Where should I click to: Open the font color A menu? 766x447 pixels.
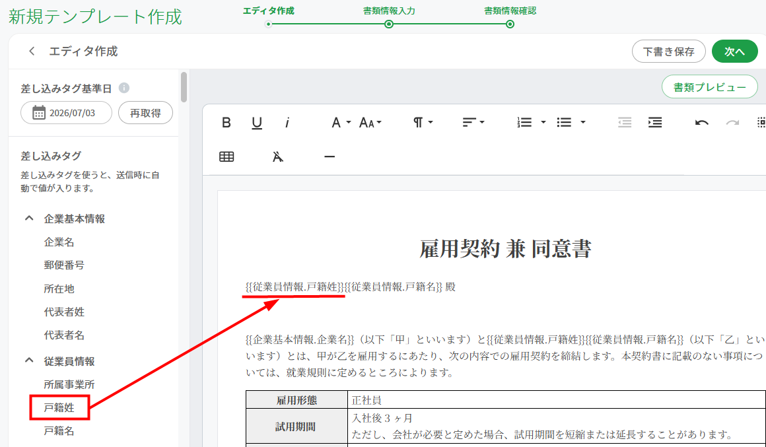point(341,122)
